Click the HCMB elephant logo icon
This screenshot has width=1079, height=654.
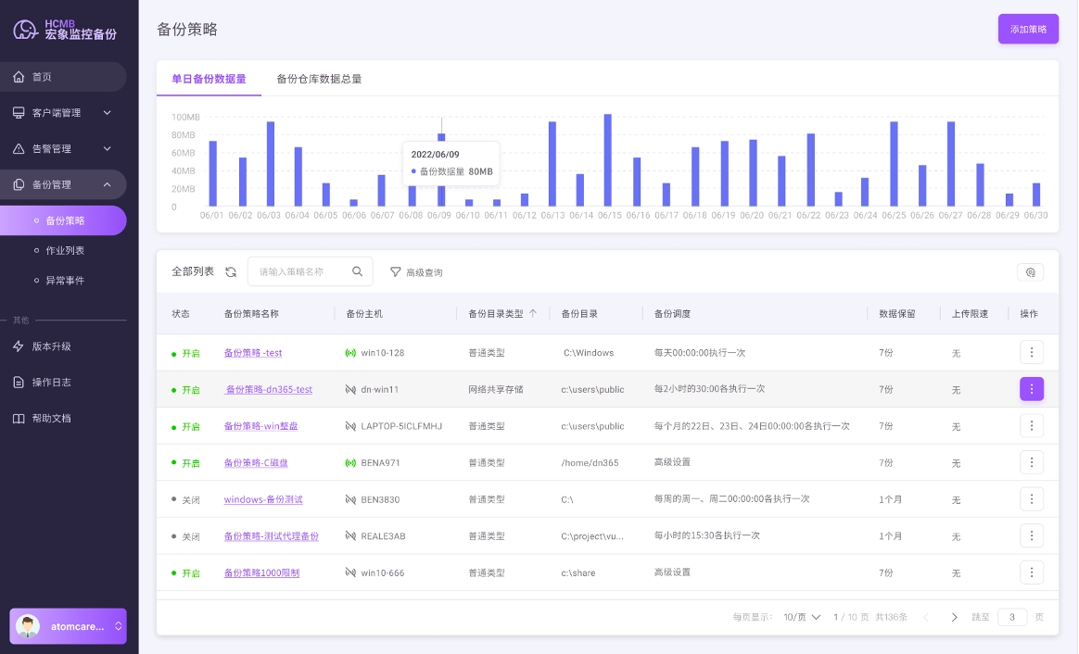25,30
